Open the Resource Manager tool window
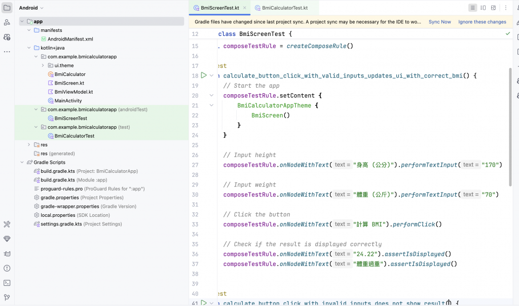519x306 pixels. click(x=7, y=22)
